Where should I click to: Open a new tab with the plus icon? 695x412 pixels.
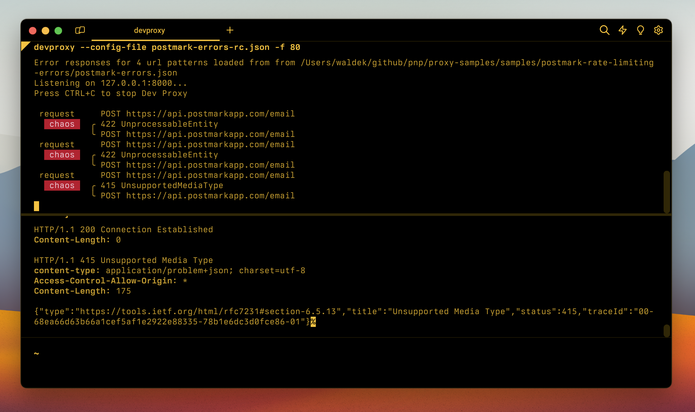230,30
